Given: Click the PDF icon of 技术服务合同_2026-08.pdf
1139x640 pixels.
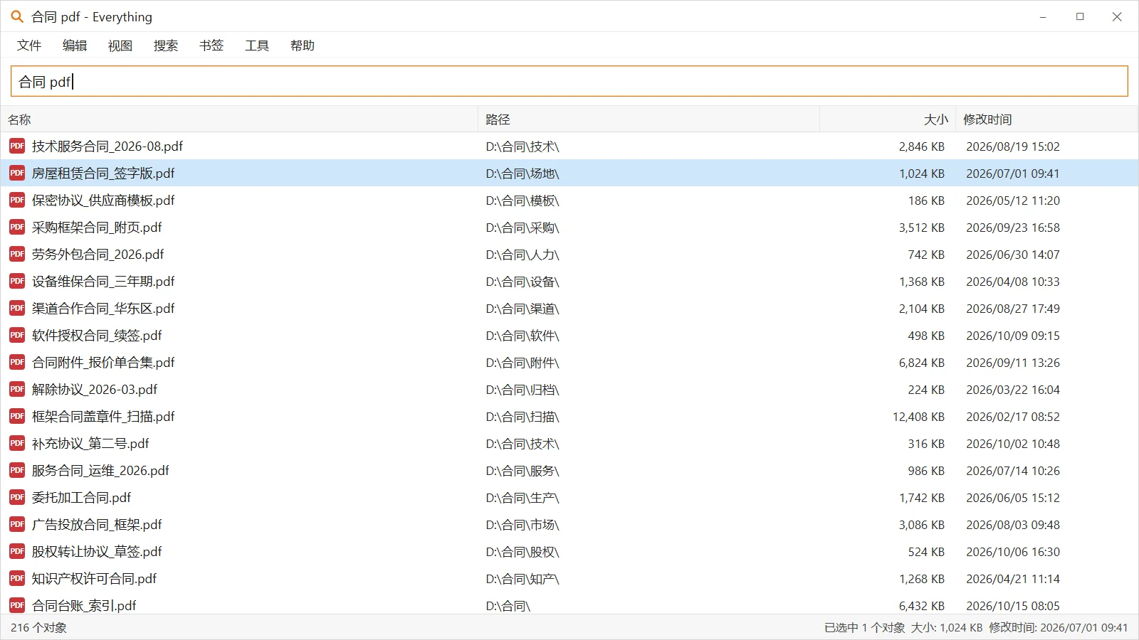Looking at the screenshot, I should (x=17, y=146).
